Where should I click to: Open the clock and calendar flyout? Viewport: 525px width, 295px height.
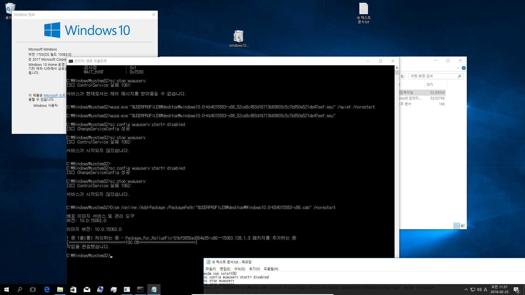[x=499, y=290]
